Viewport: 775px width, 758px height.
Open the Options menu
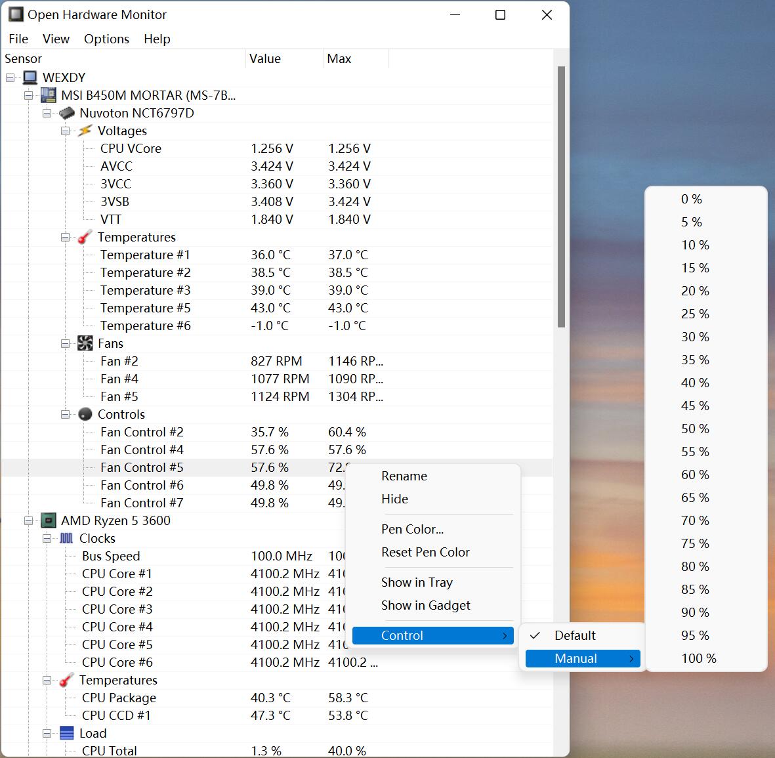coord(106,39)
